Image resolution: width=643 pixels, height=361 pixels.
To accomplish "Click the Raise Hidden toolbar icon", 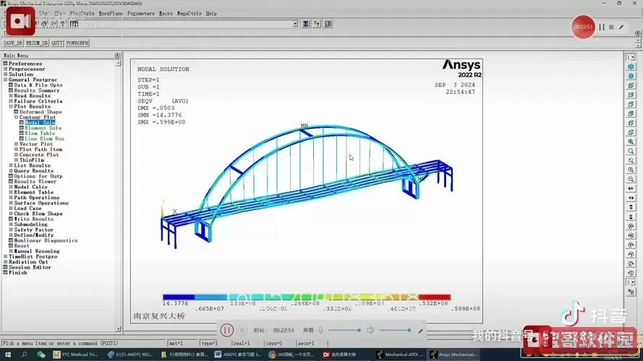I will 306,24.
